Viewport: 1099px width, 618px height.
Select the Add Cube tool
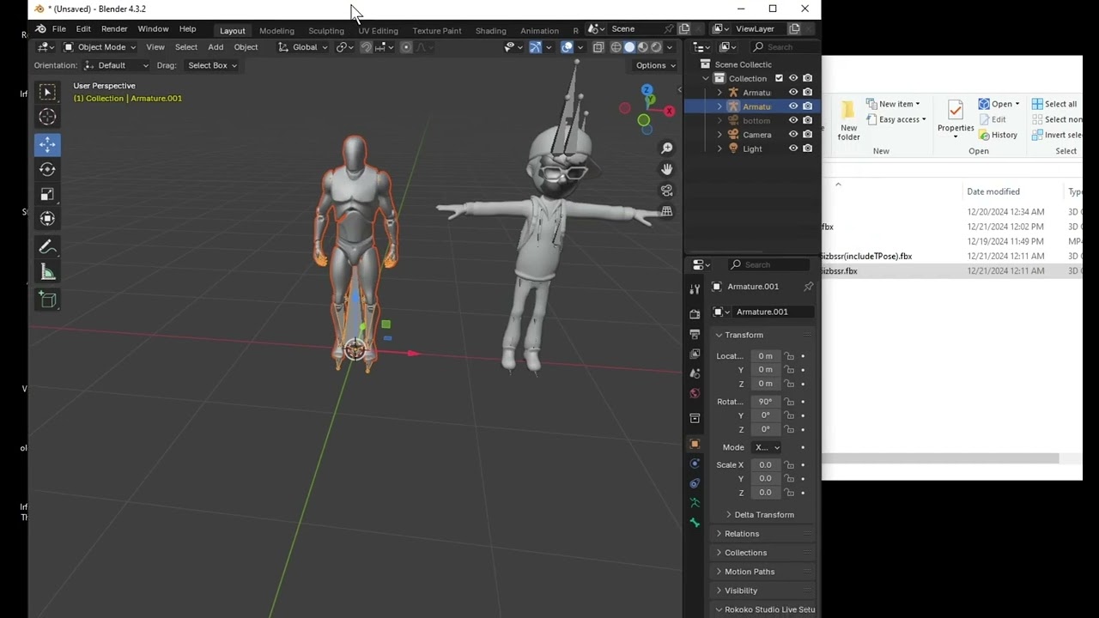(x=47, y=300)
